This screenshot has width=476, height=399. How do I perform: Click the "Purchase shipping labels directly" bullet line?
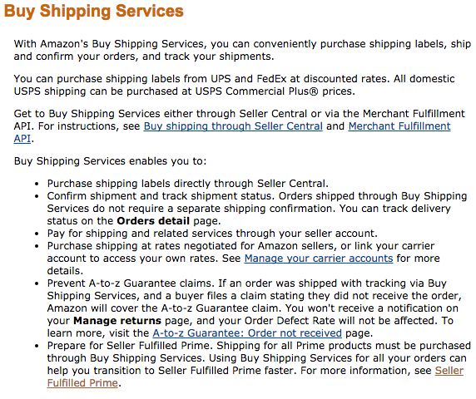click(187, 184)
